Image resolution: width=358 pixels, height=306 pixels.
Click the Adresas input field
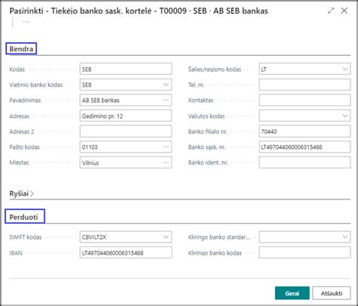pos(126,116)
